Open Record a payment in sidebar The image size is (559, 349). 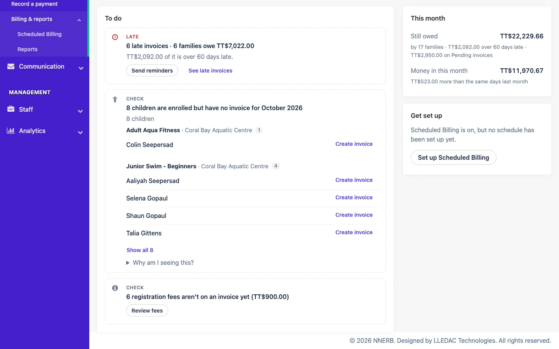34,4
